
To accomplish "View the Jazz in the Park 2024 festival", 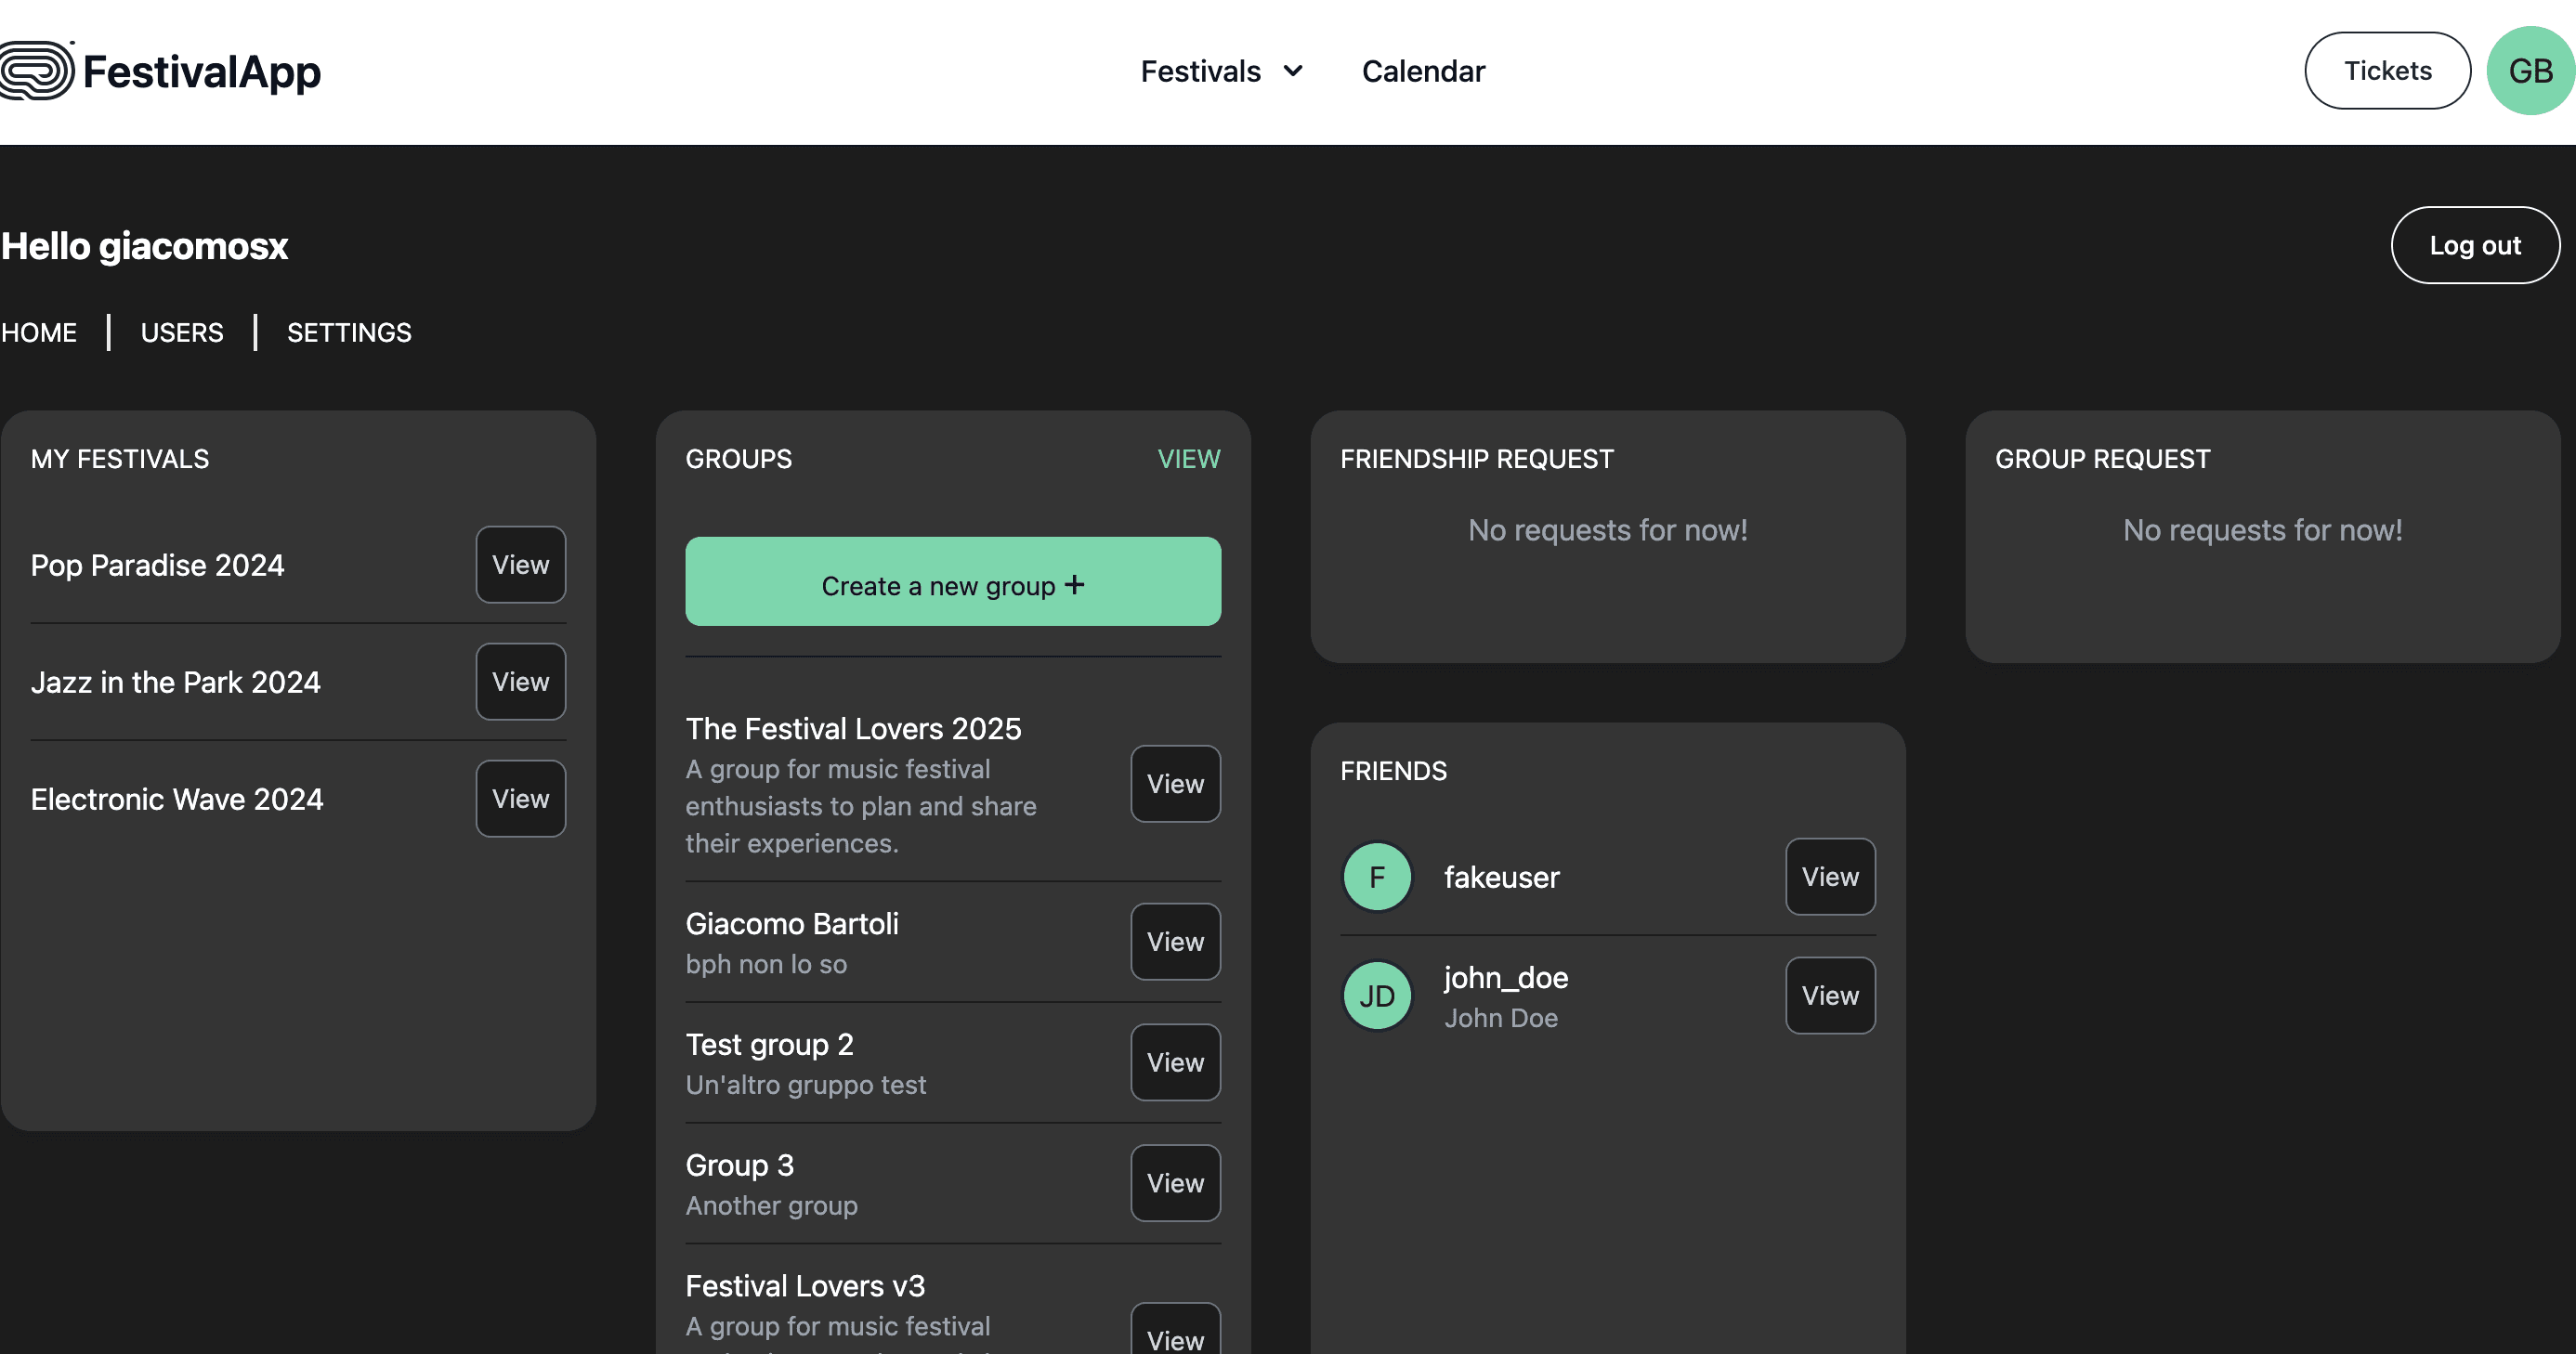I will (x=520, y=682).
